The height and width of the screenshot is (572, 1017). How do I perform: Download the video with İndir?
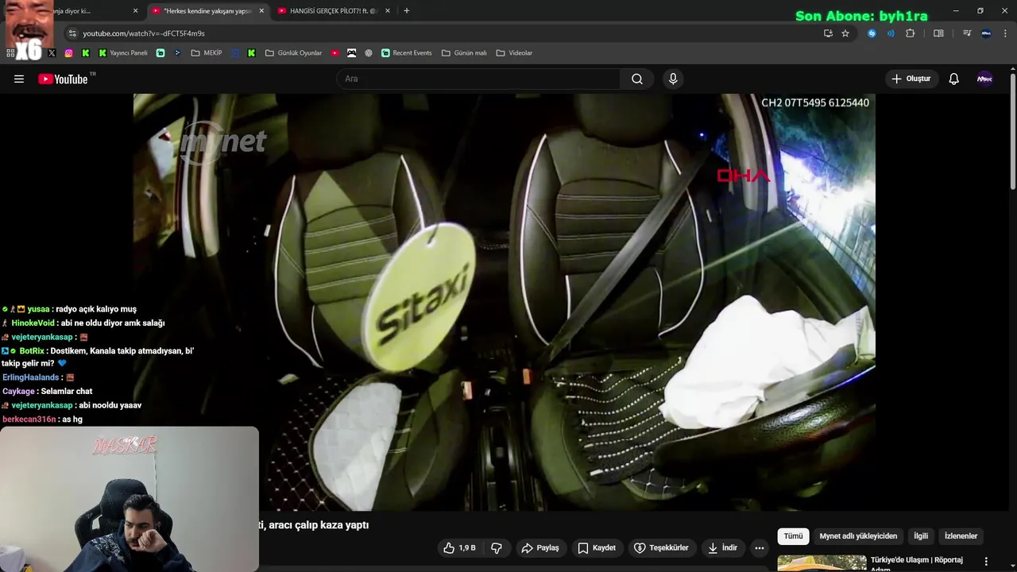(723, 548)
